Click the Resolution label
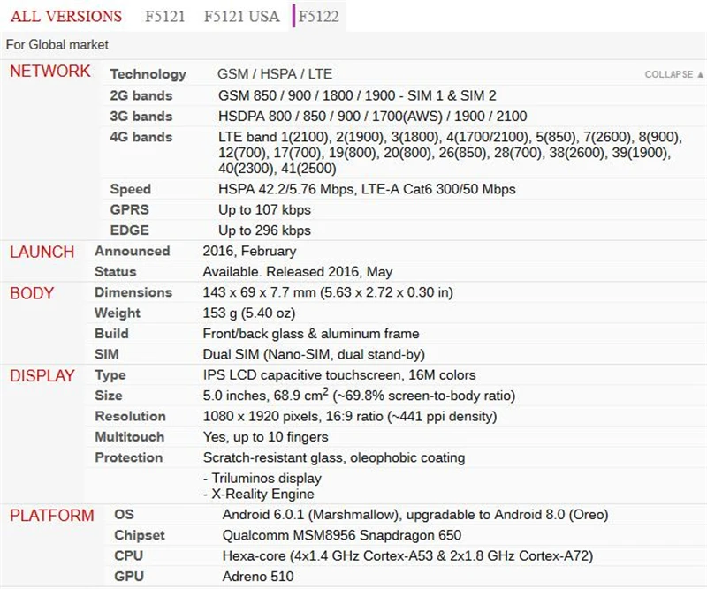The image size is (707, 589). tap(130, 417)
